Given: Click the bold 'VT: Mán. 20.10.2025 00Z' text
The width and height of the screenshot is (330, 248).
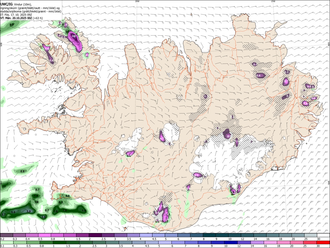Looking at the screenshot, I should point(16,18).
